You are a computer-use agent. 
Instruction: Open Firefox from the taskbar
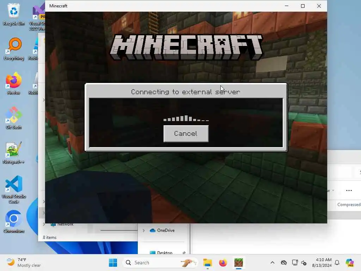(223, 263)
